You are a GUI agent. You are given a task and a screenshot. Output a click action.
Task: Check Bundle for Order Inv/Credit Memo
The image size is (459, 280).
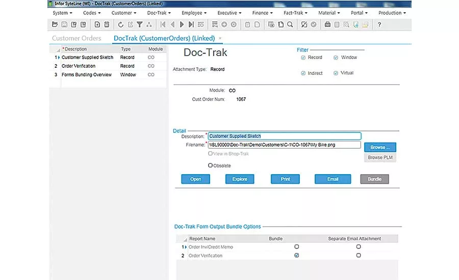click(x=296, y=247)
